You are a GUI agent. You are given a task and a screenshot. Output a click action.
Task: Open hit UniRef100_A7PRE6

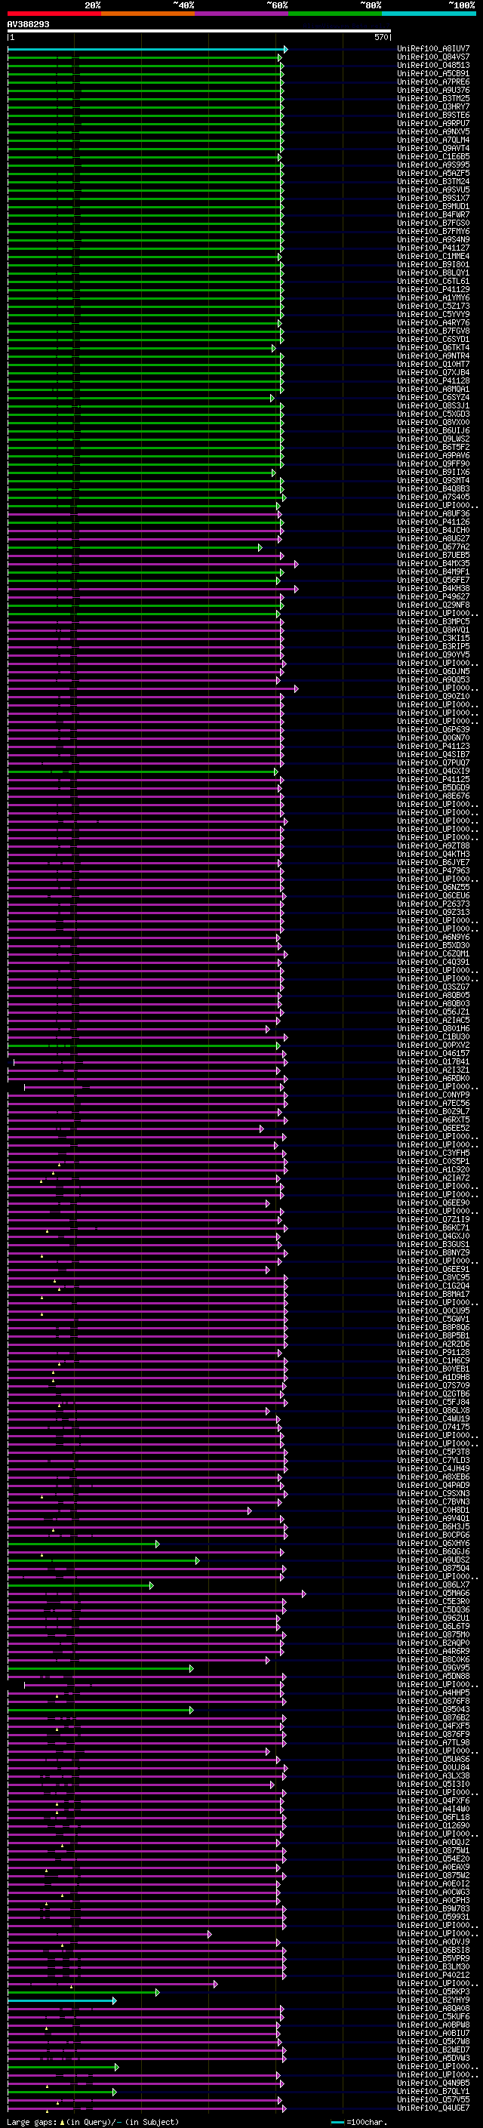(x=433, y=82)
